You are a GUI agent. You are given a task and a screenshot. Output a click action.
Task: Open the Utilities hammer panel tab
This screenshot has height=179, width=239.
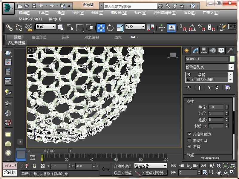[230, 50]
